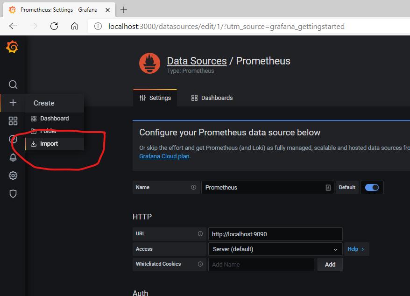Click info icon next to Name label
This screenshot has width=410, height=296.
point(193,187)
